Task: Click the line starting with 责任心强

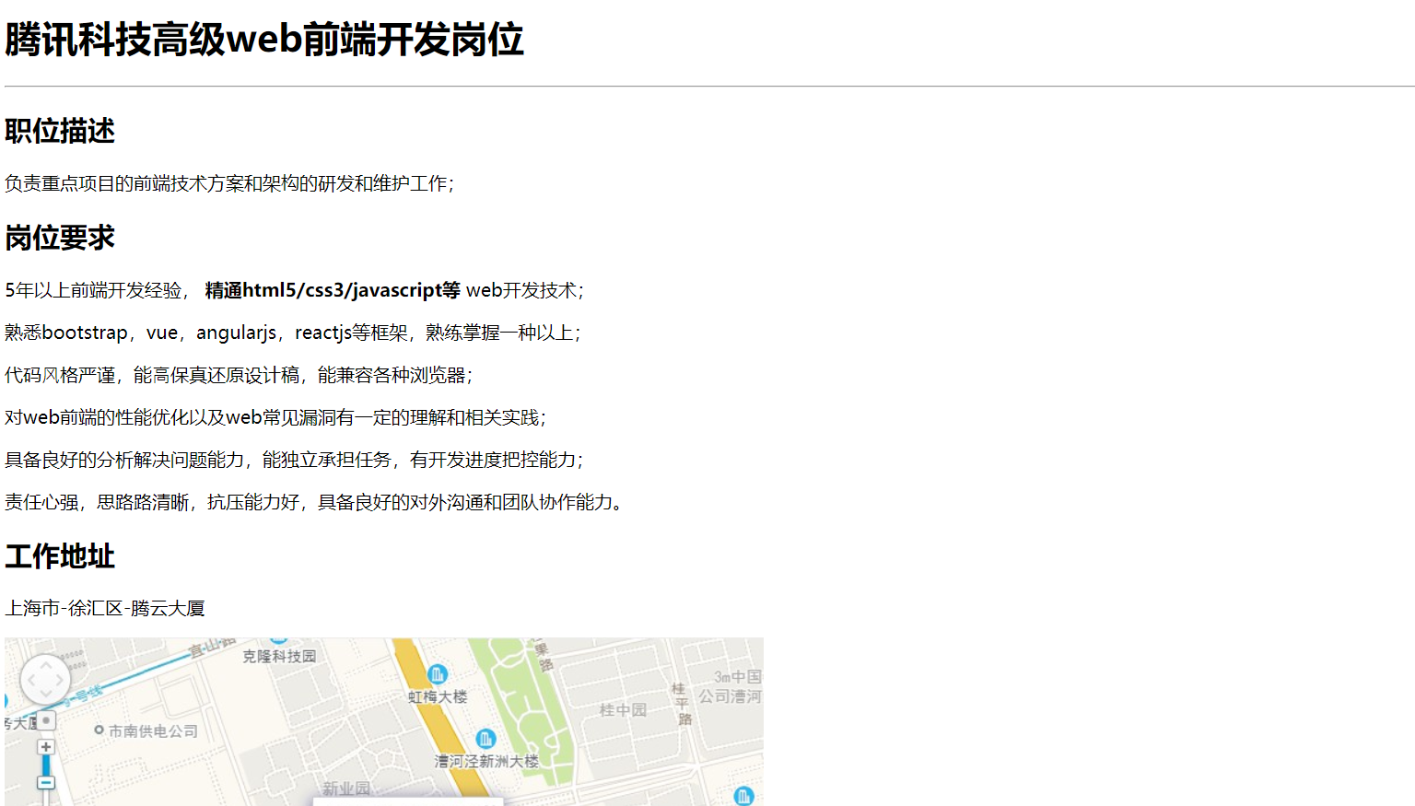Action: point(314,502)
